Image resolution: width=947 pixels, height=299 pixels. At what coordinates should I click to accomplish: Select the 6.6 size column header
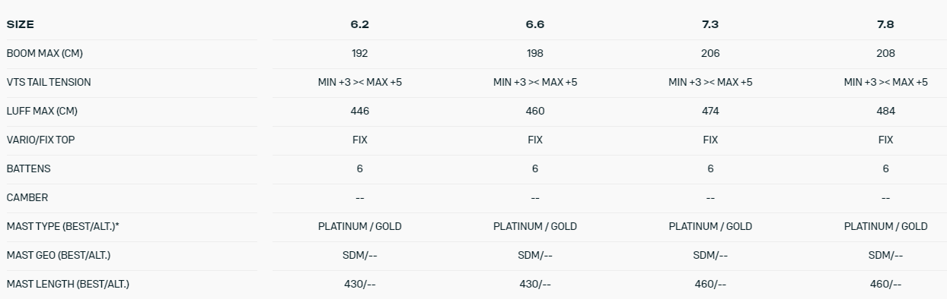(535, 24)
